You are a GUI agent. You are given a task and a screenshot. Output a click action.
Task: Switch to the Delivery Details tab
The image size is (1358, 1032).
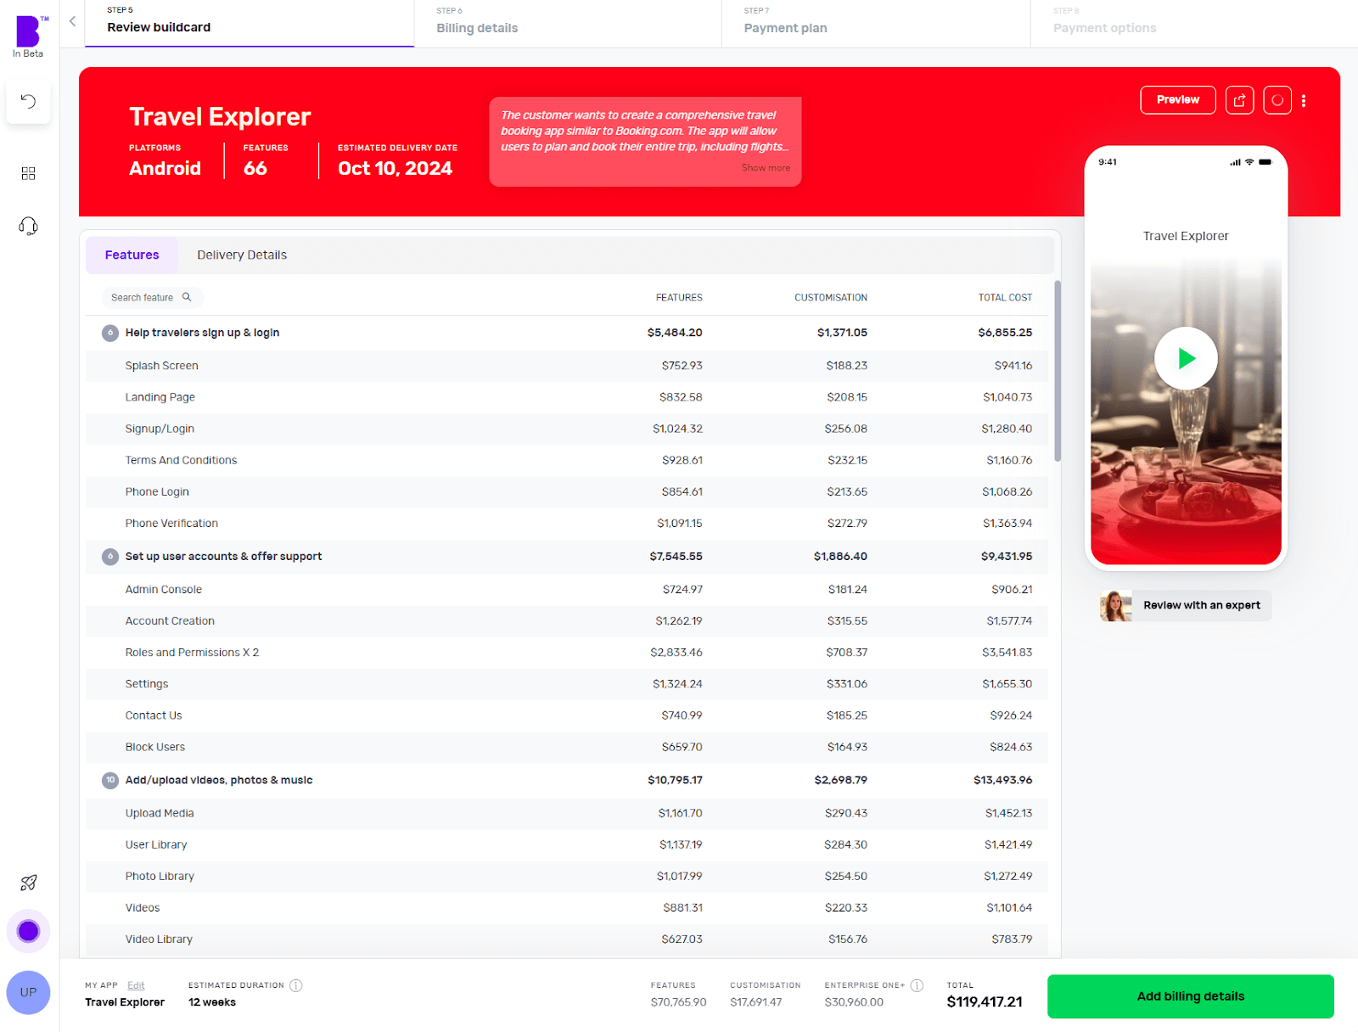point(242,255)
